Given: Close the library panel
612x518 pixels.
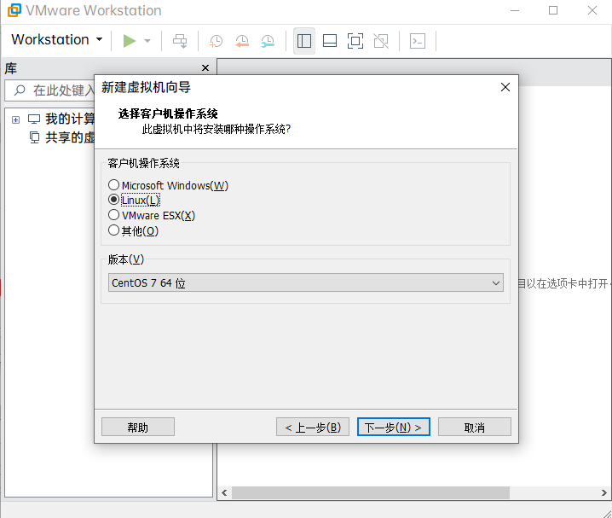Looking at the screenshot, I should [x=205, y=68].
